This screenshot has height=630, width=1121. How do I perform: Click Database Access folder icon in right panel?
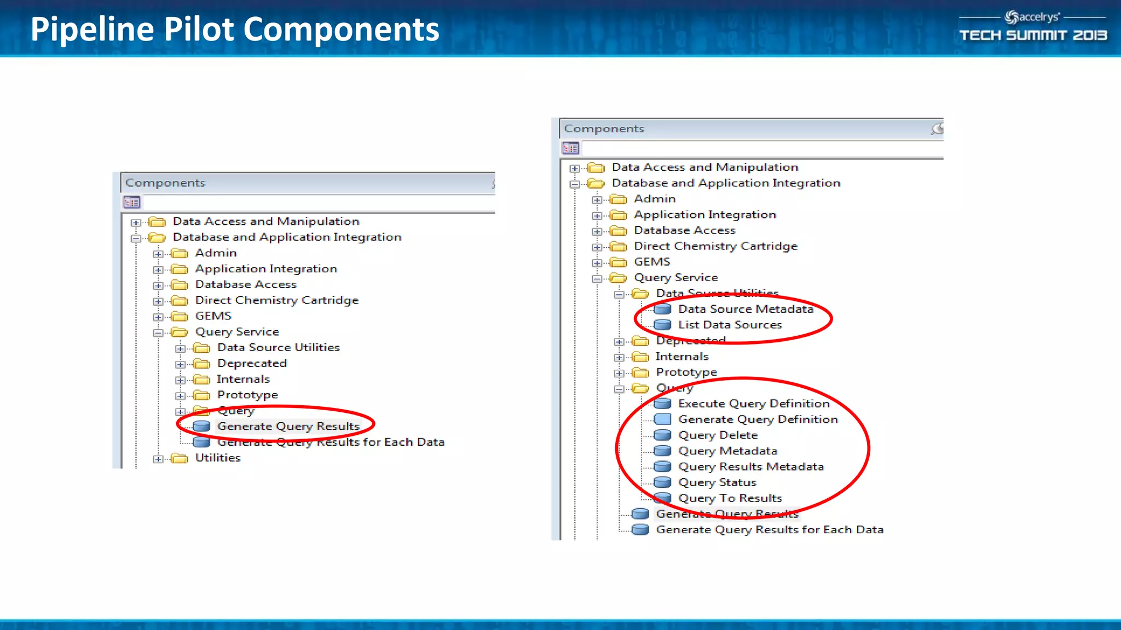[618, 231]
